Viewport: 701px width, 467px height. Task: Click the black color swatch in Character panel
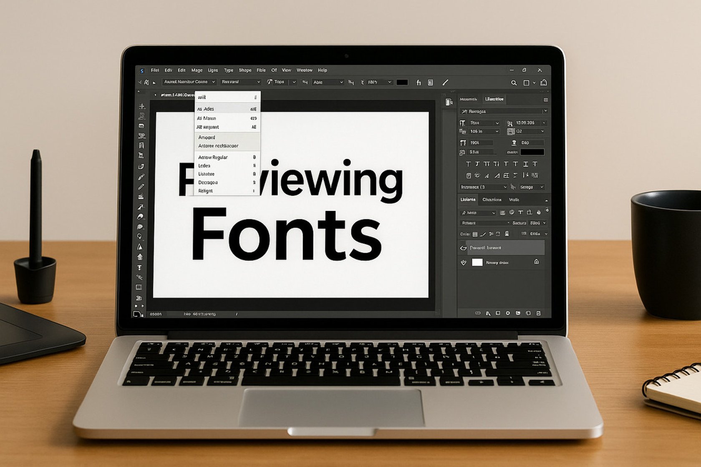pos(532,152)
